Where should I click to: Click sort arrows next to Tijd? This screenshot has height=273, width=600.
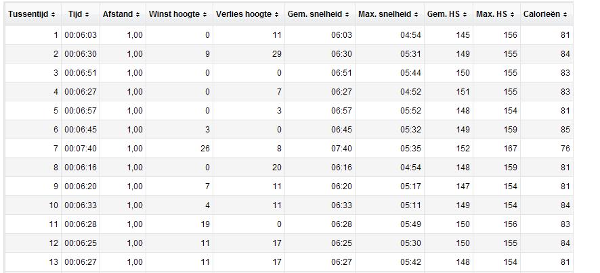pos(87,14)
